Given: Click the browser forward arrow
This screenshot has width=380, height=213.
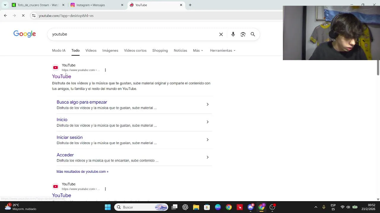Looking at the screenshot, I should [14, 15].
